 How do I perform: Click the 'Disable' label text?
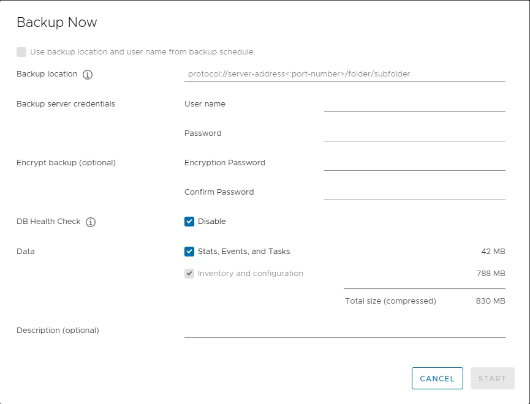point(212,222)
